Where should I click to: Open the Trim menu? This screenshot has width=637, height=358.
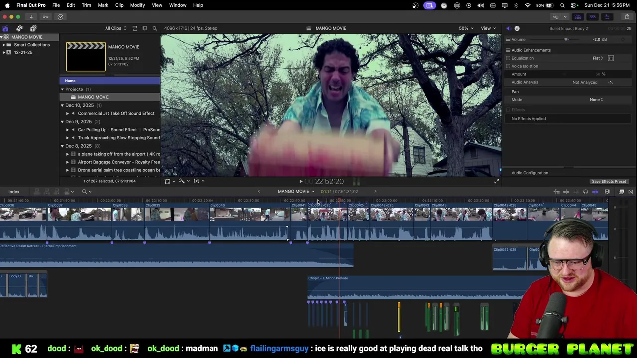[86, 5]
